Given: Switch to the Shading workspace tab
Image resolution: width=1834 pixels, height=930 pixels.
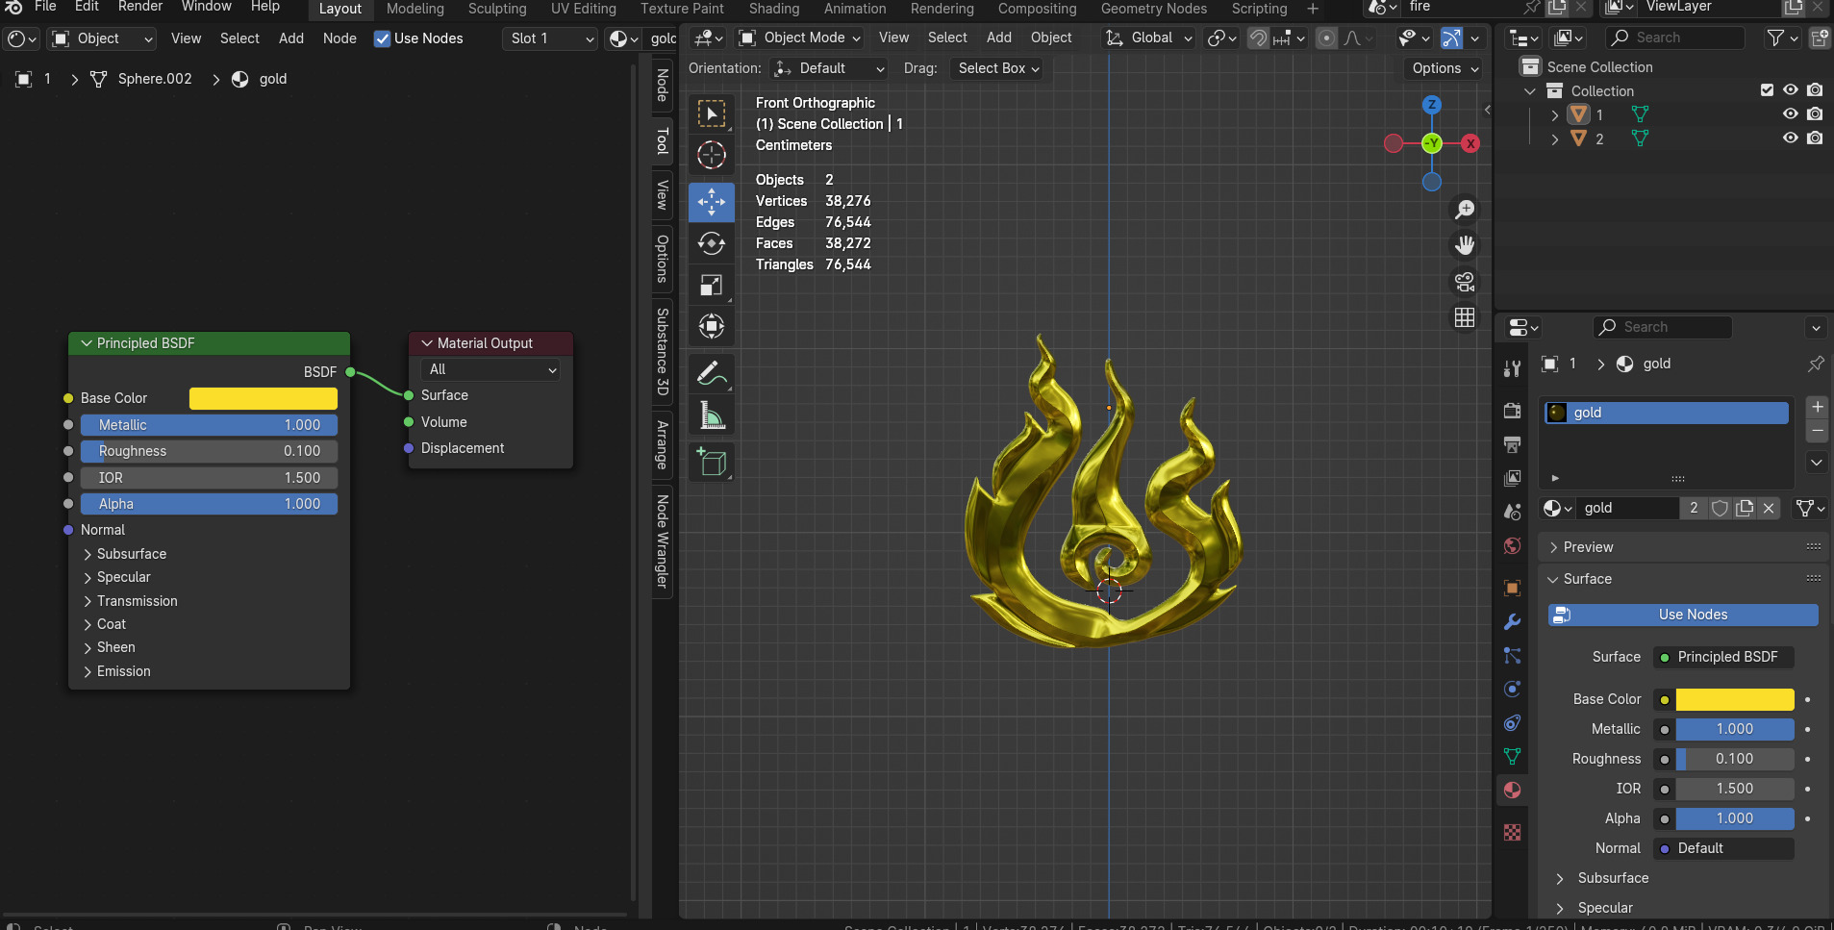Looking at the screenshot, I should point(774,9).
